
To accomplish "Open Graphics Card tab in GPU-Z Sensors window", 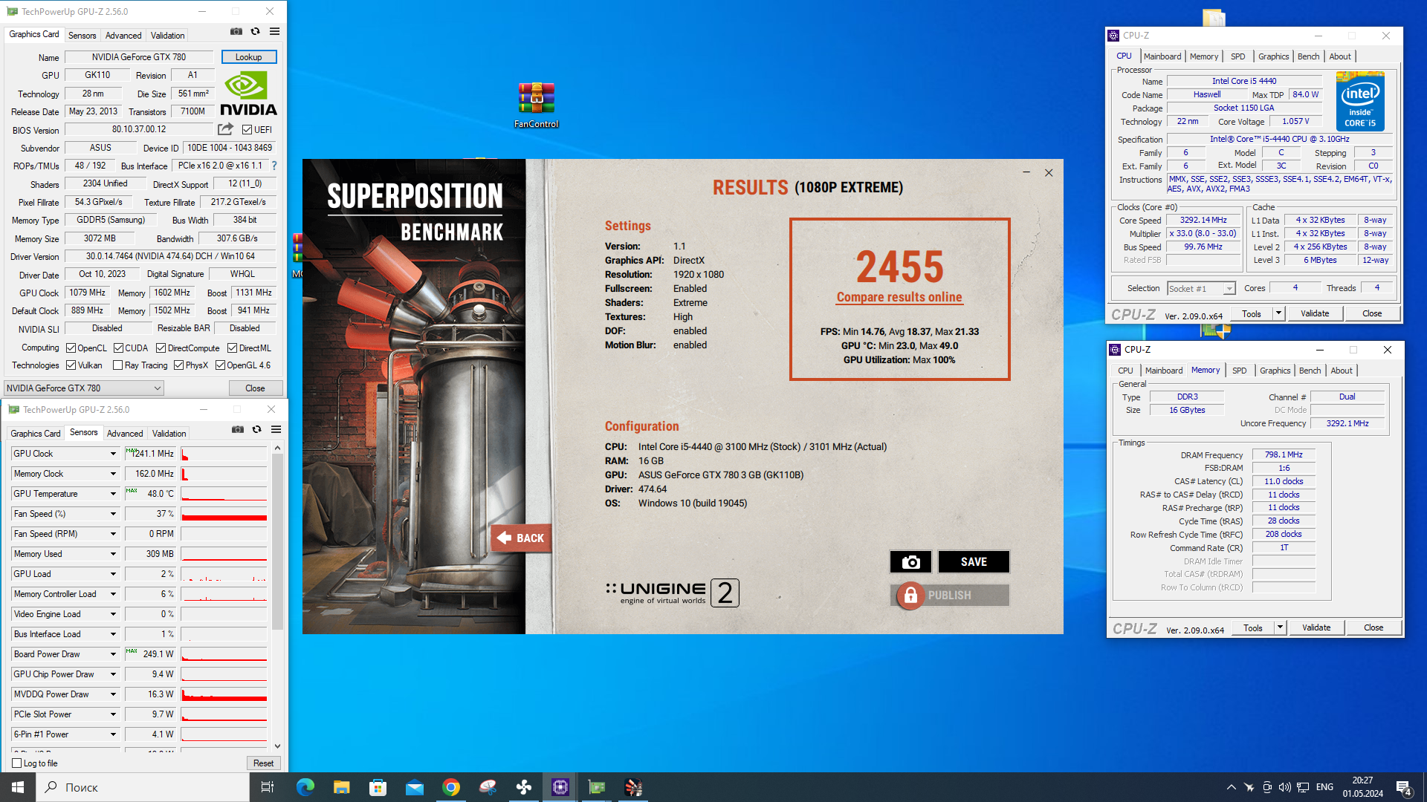I will tap(36, 433).
